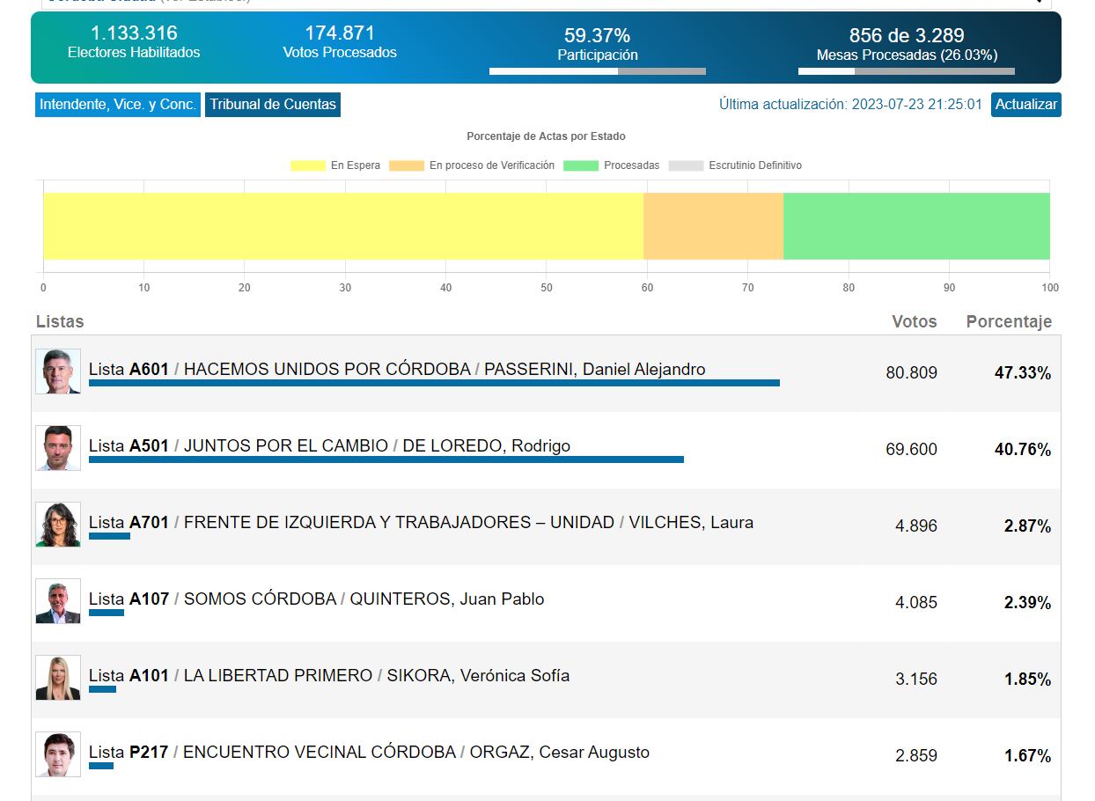Click Rodrigo De Loredo's candidate photo
Image resolution: width=1095 pixels, height=801 pixels.
pos(58,448)
